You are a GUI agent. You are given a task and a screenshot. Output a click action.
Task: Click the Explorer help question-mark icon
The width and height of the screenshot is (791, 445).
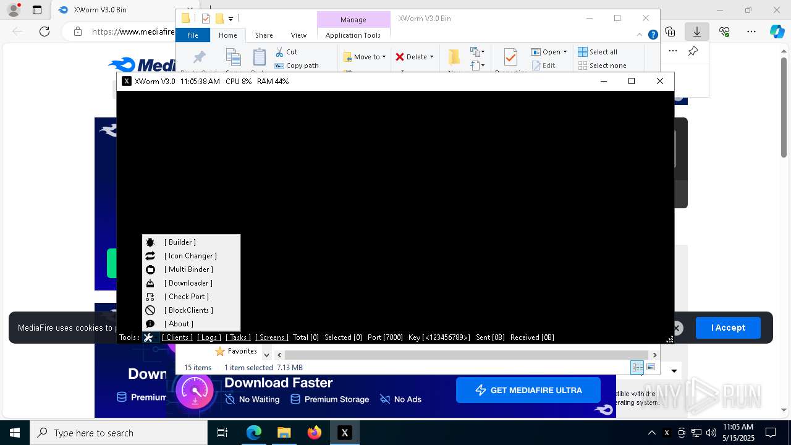(x=653, y=35)
